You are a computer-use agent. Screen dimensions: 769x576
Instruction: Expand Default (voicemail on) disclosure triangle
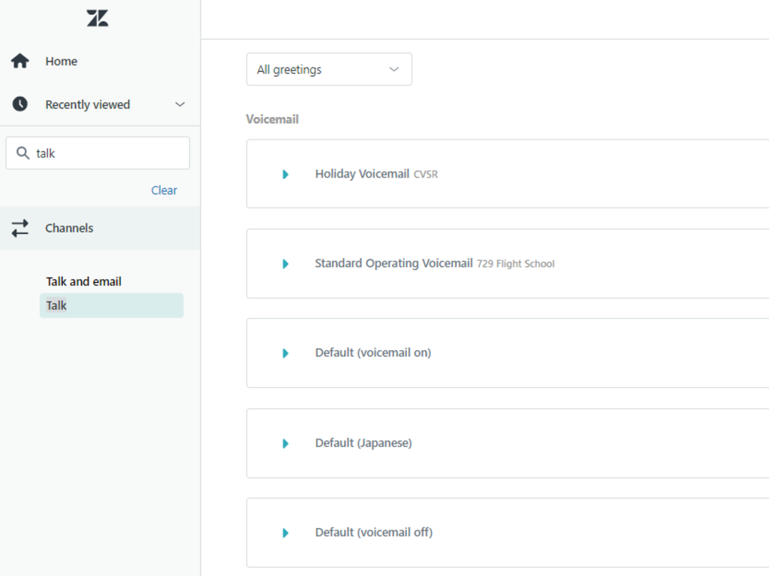285,353
